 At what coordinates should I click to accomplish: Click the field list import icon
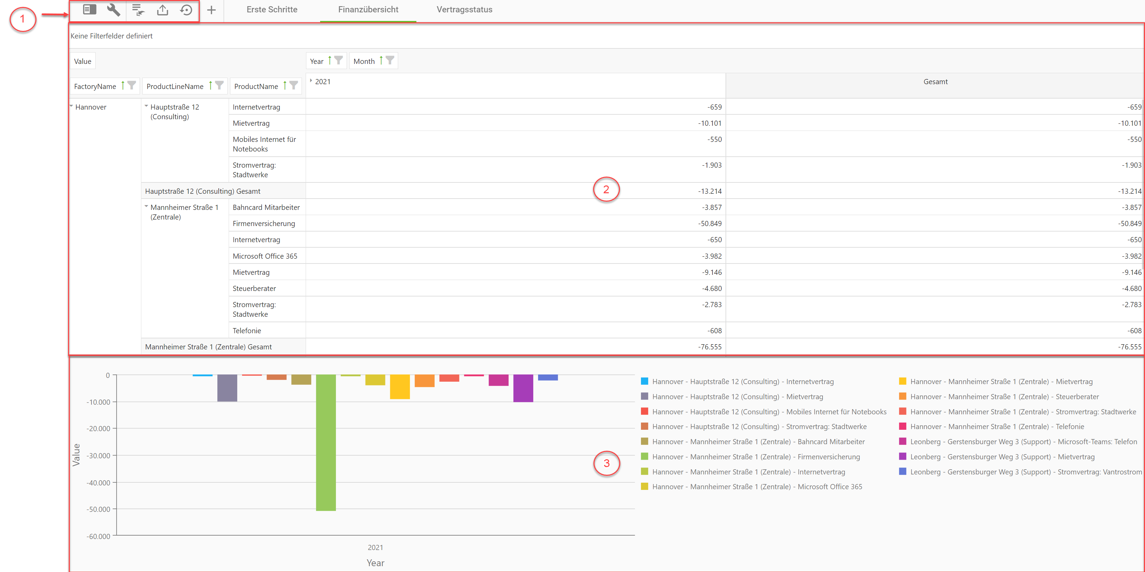[x=138, y=10]
